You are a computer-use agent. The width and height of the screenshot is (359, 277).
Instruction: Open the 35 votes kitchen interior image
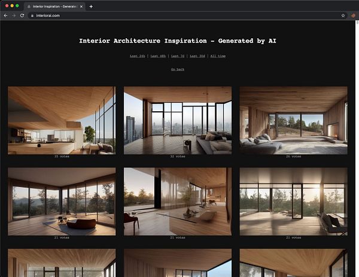(62, 120)
